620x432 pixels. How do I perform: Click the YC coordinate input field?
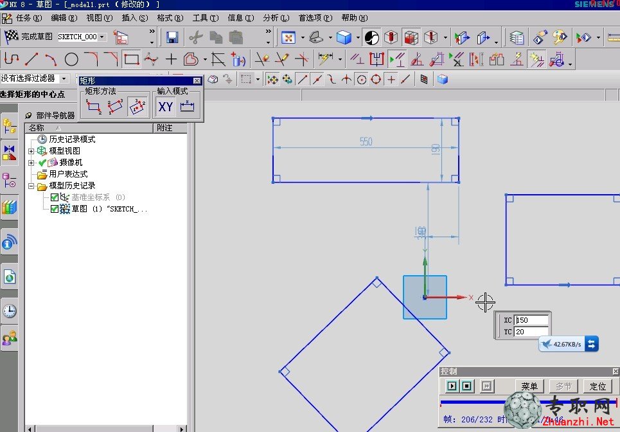(531, 332)
